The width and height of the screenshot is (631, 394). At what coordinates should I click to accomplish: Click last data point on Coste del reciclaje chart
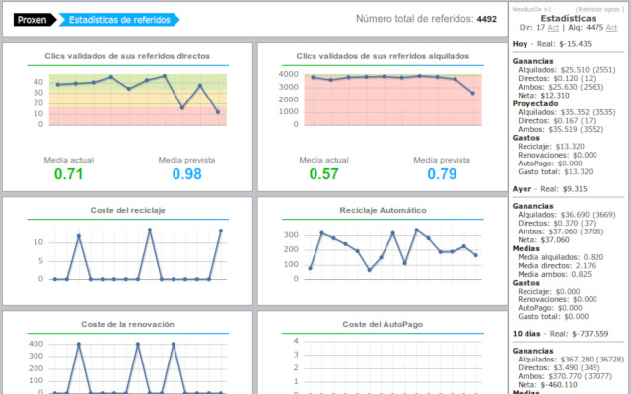[221, 230]
